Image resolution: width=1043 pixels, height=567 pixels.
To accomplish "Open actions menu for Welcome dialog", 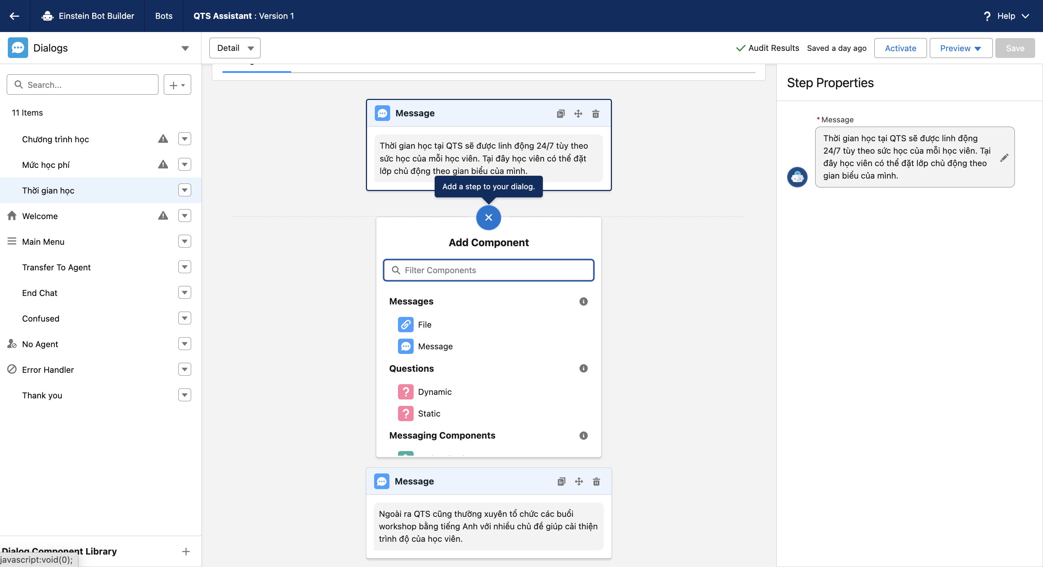I will point(185,216).
